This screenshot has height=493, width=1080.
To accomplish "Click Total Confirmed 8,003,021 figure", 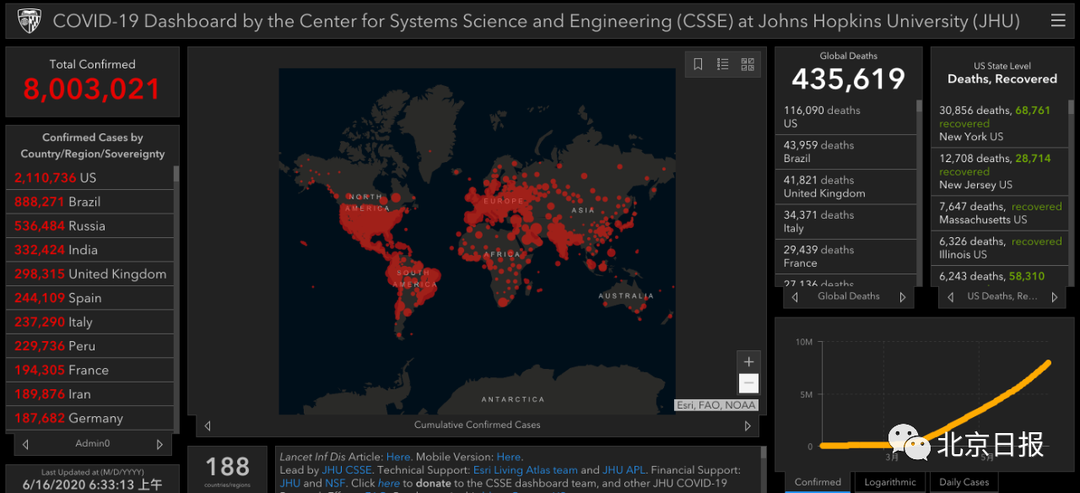I will click(92, 89).
